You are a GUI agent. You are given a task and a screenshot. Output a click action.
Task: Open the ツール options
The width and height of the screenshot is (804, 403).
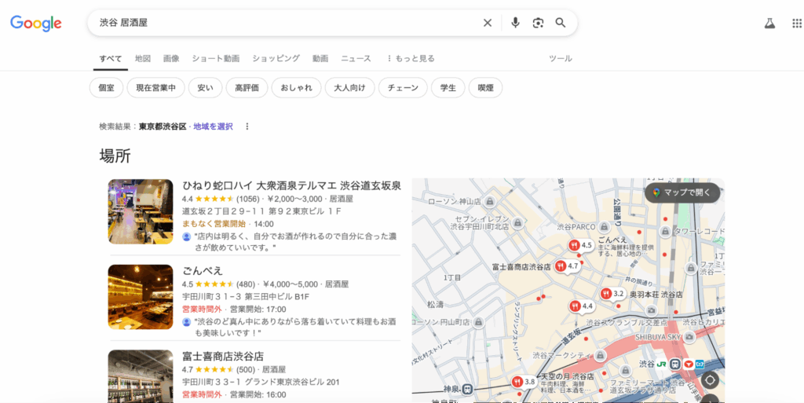(561, 58)
